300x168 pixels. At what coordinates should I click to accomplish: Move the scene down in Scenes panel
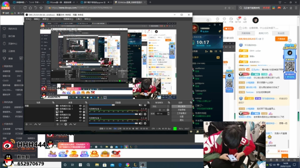(x=40, y=124)
